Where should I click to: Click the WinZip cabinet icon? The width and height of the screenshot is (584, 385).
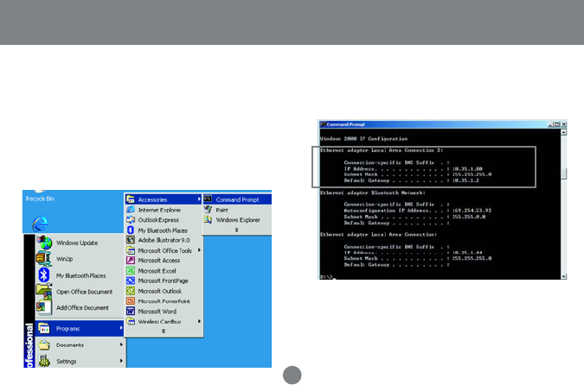(x=43, y=259)
